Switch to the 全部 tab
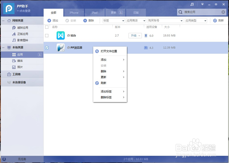The width and height of the screenshot is (229, 163). [54, 13]
